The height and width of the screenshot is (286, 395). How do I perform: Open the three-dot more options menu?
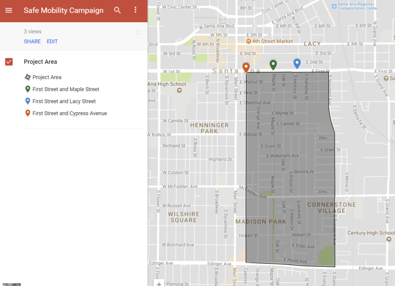[x=135, y=10]
